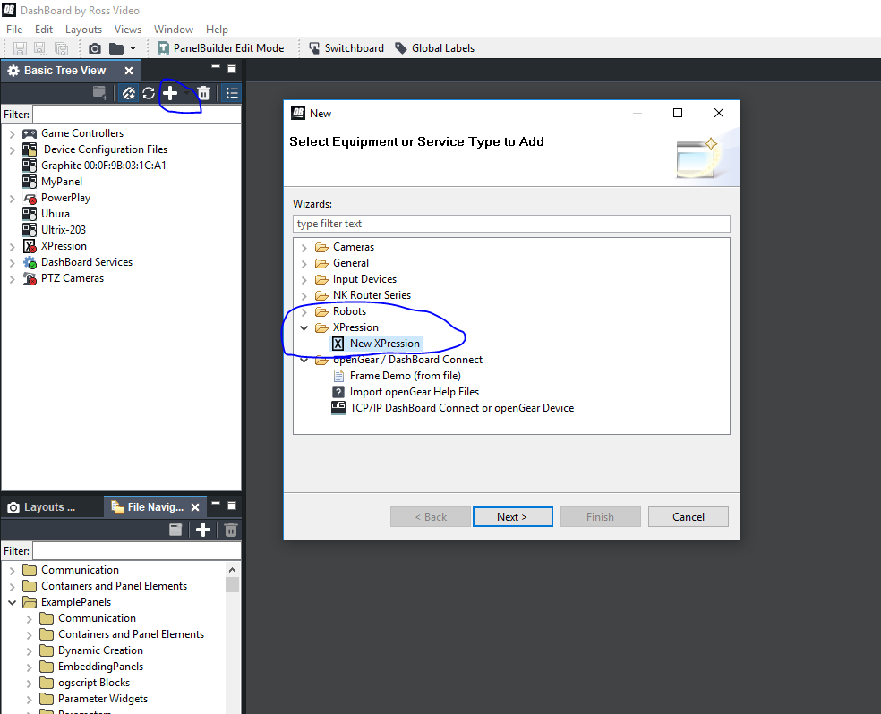Open the Edit menu
This screenshot has height=714, width=881.
[43, 30]
